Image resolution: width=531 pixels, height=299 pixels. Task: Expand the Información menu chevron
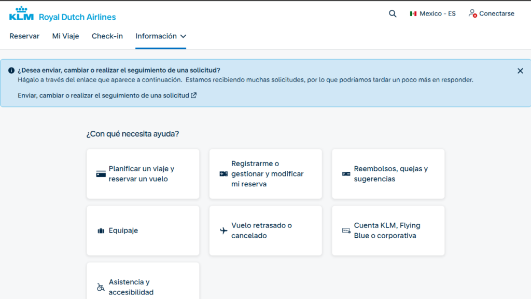click(183, 36)
